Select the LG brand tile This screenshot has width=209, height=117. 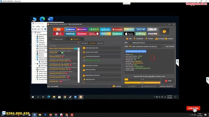point(58,34)
